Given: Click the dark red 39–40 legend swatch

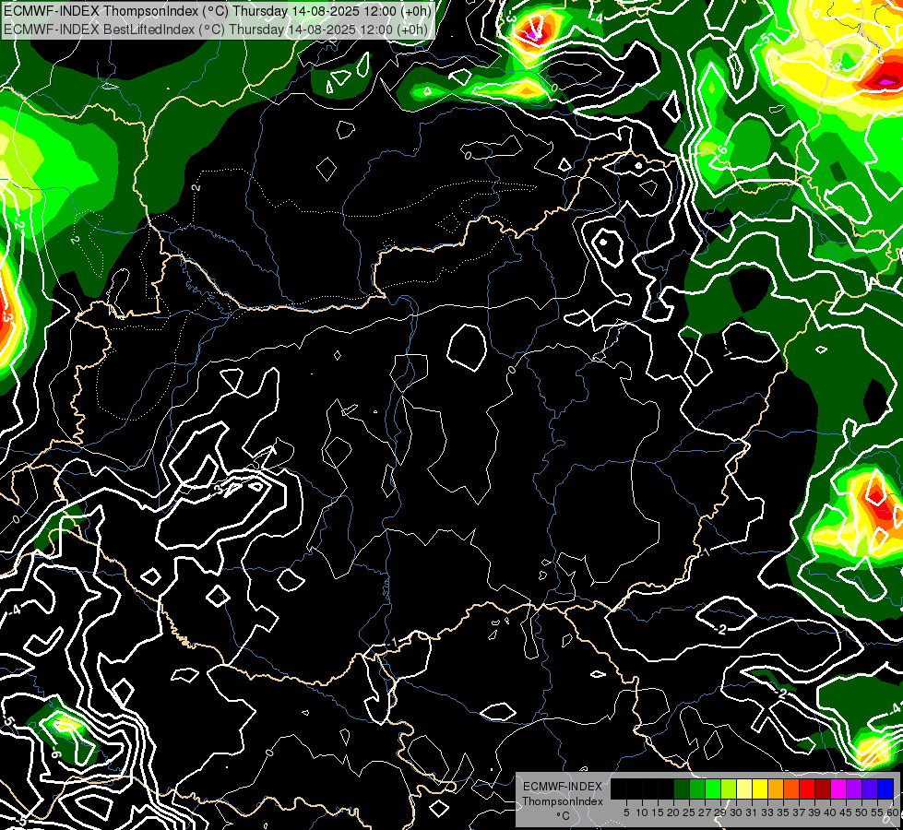Looking at the screenshot, I should (823, 788).
